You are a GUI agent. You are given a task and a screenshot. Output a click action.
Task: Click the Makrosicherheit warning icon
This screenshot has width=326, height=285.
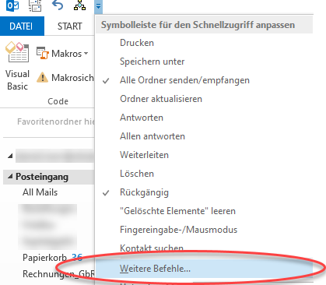(42, 78)
